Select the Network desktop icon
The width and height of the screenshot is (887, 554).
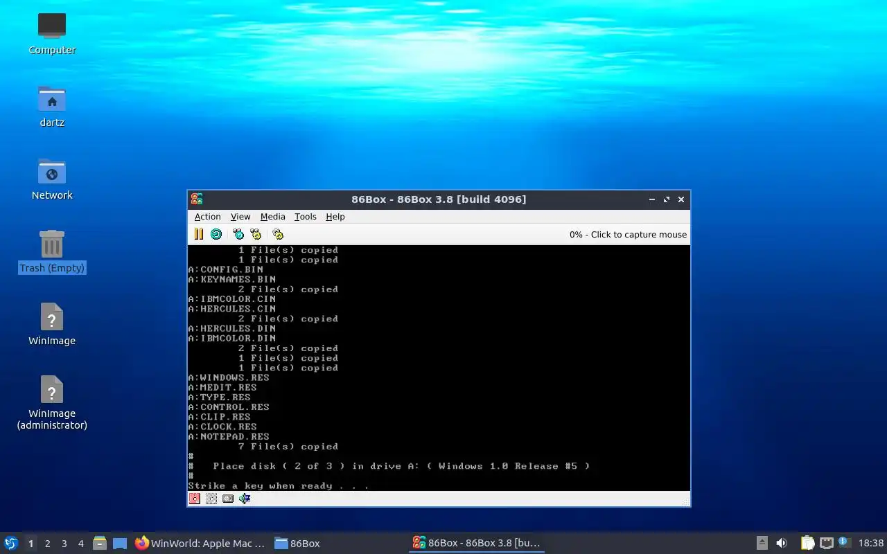52,179
